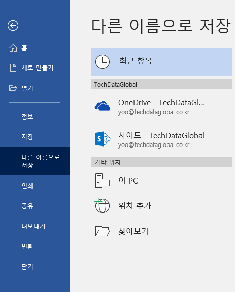The height and width of the screenshot is (292, 235).
Task: Click the globe icon for 위치 추가
Action: [x=102, y=206]
